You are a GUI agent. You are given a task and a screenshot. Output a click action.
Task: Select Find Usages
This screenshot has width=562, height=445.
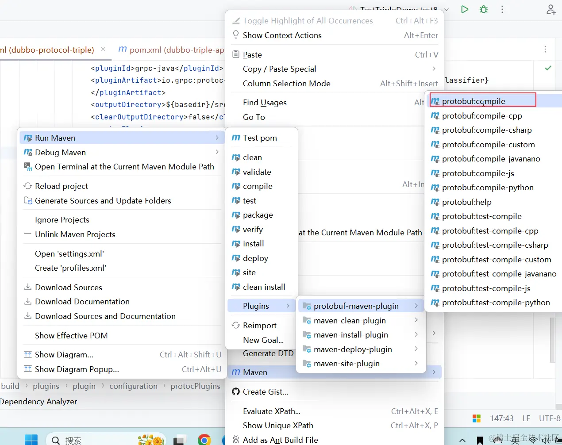(x=326, y=103)
